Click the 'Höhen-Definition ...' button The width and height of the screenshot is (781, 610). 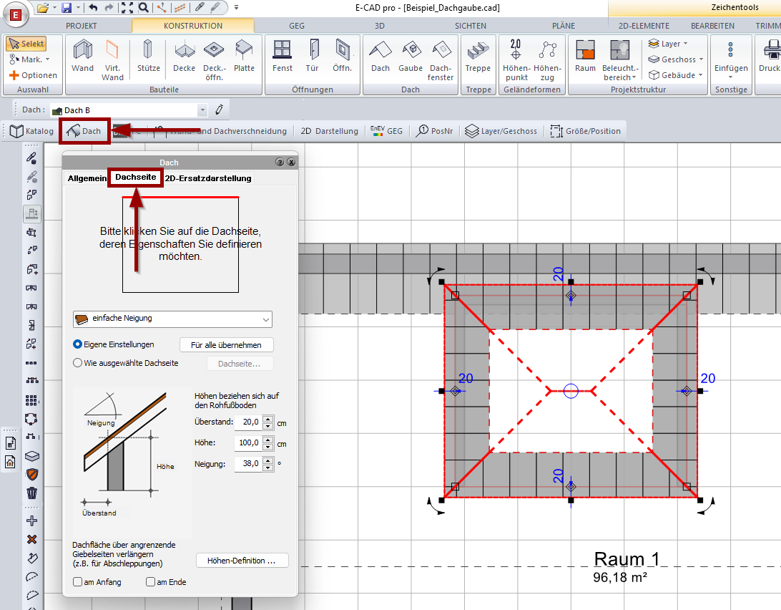[x=242, y=561]
